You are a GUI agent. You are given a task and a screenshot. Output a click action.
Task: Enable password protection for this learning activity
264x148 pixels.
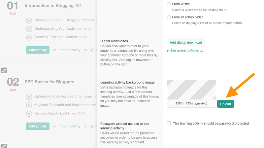(169, 123)
